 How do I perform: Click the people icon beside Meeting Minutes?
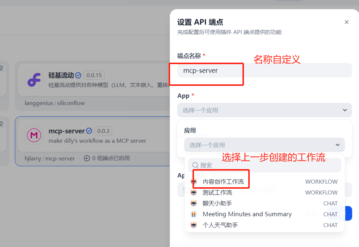tap(194, 214)
